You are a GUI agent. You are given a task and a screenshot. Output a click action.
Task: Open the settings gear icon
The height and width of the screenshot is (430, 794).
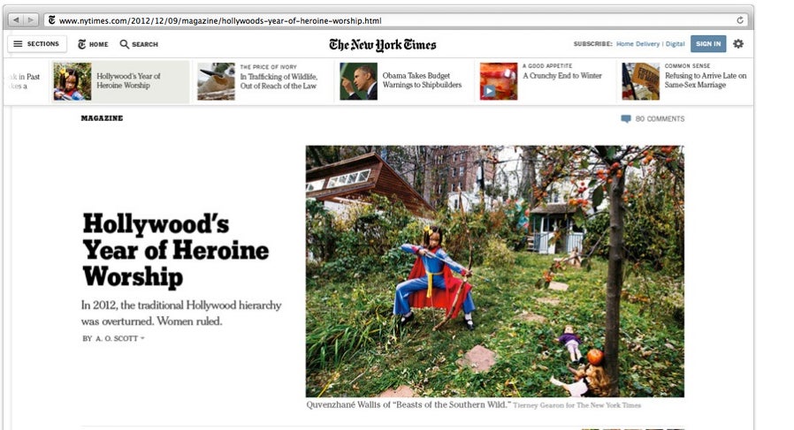(x=738, y=44)
